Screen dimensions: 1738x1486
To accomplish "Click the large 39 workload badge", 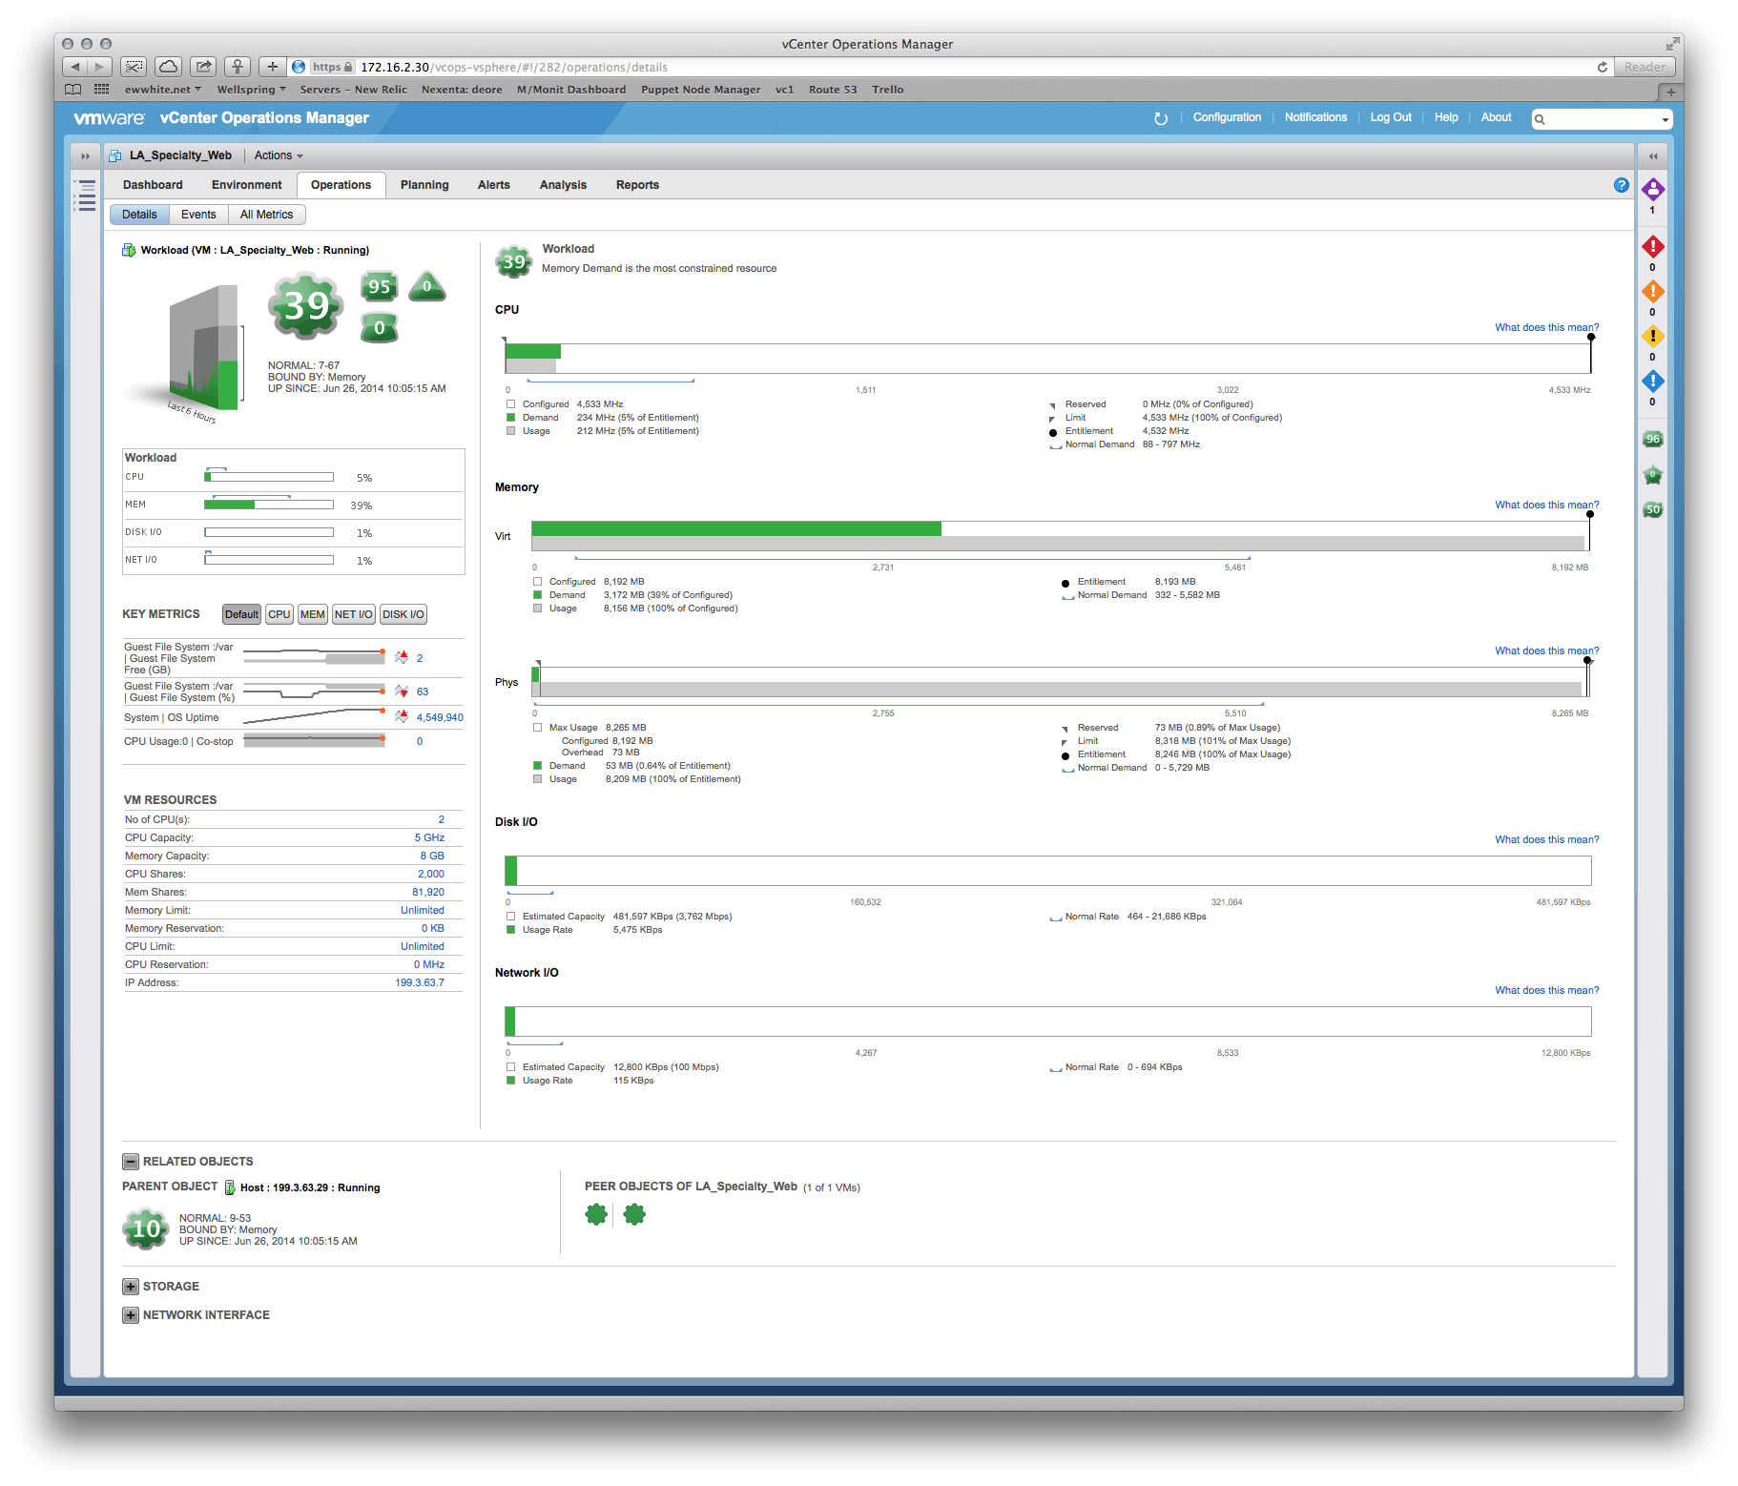I will [x=305, y=305].
